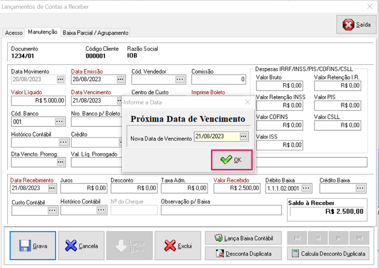Screen dimensions: 379x268
Task: Open Calcula Desconto Duplicata calculator
Action: tap(328, 254)
